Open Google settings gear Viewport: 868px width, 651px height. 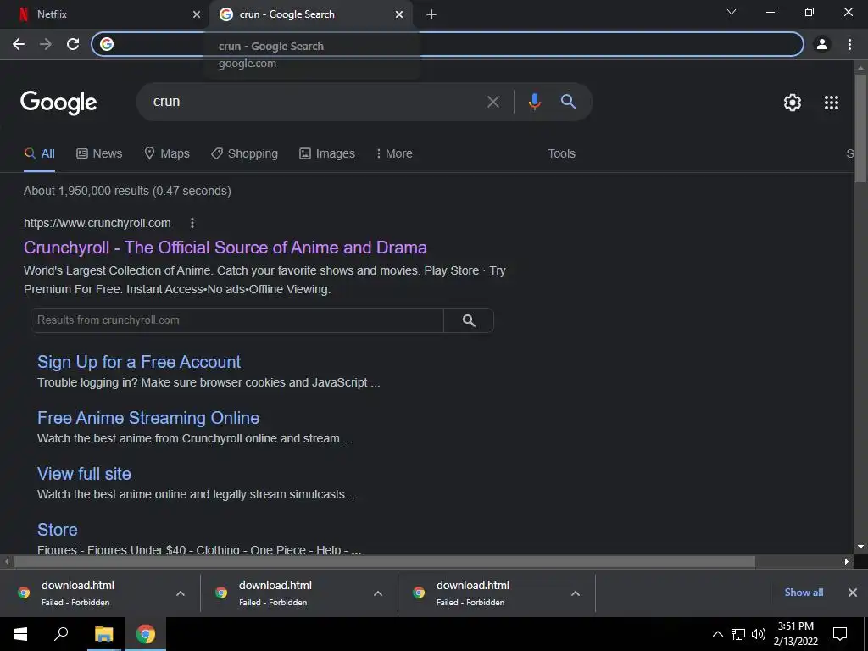point(793,103)
